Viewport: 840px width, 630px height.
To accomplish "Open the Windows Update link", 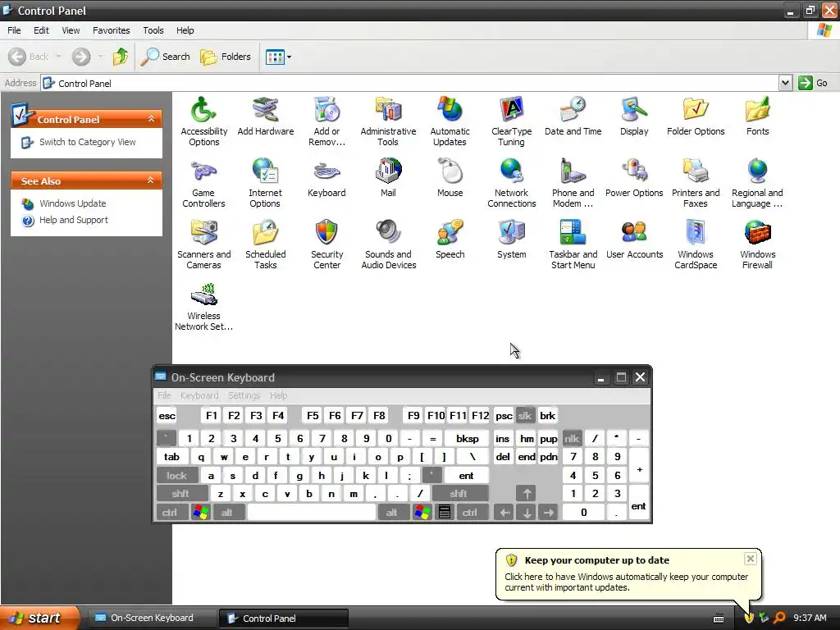I will click(x=73, y=203).
